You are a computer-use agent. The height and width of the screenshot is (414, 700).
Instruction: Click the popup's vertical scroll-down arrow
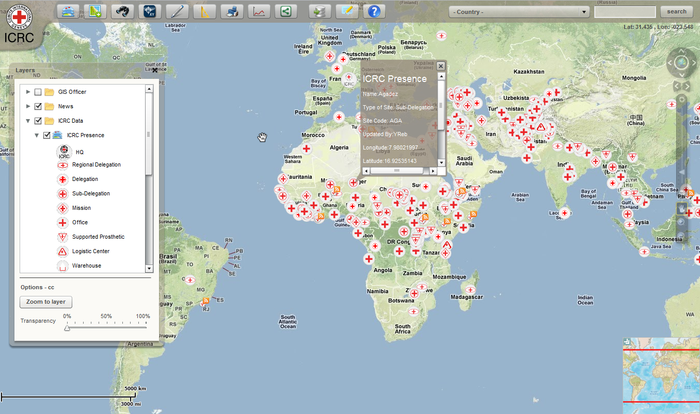tap(441, 163)
